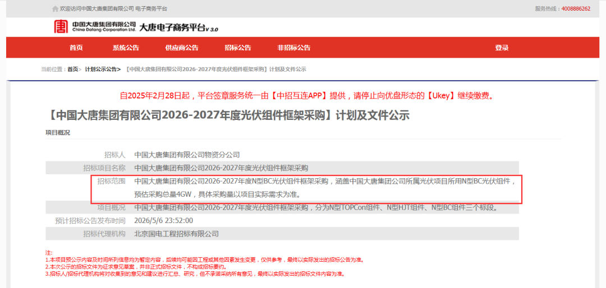
Task: Open the 招标公告 menu item
Action: coord(238,48)
